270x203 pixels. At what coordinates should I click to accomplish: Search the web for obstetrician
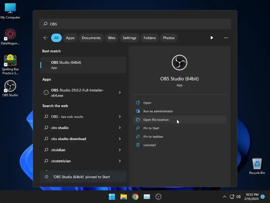coord(83,161)
